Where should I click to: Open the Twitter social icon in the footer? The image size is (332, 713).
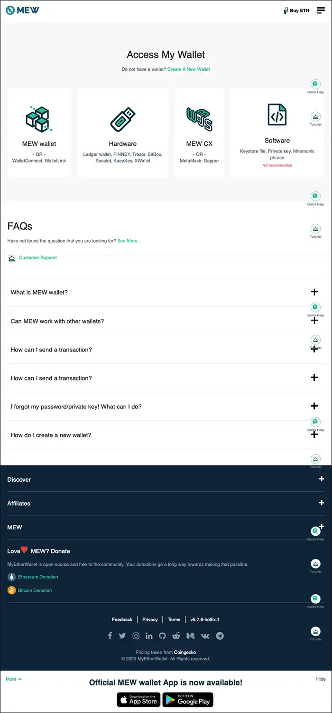[x=122, y=636]
